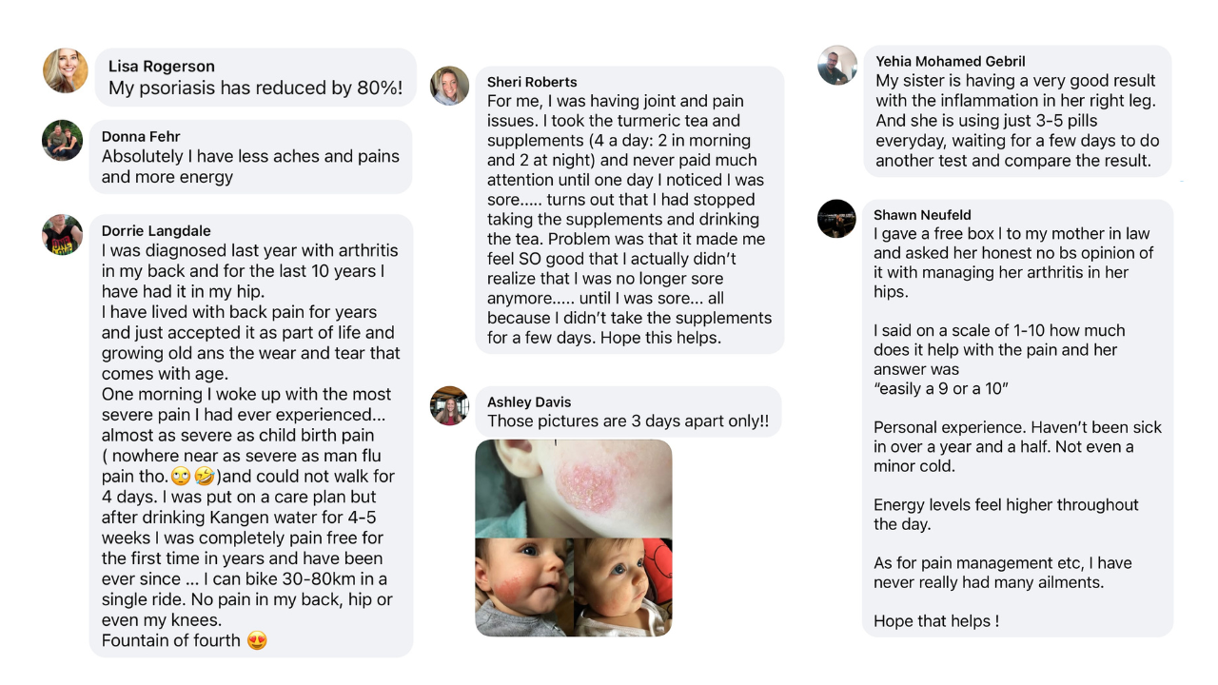Click the Shawn Neufeld commenter name
The height and width of the screenshot is (685, 1218).
[x=922, y=215]
